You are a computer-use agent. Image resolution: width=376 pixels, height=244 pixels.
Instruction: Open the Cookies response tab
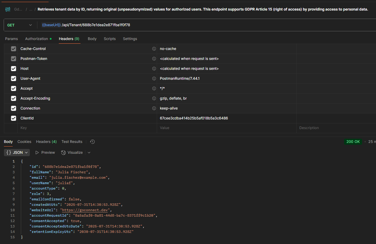click(24, 142)
